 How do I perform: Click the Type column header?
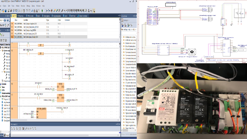pyautogui.click(x=48, y=20)
